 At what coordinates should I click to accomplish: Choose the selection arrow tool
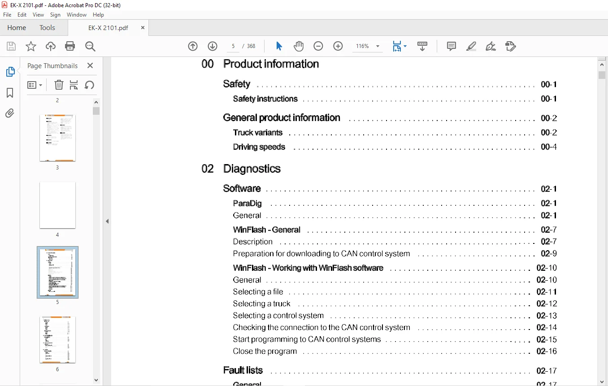279,46
